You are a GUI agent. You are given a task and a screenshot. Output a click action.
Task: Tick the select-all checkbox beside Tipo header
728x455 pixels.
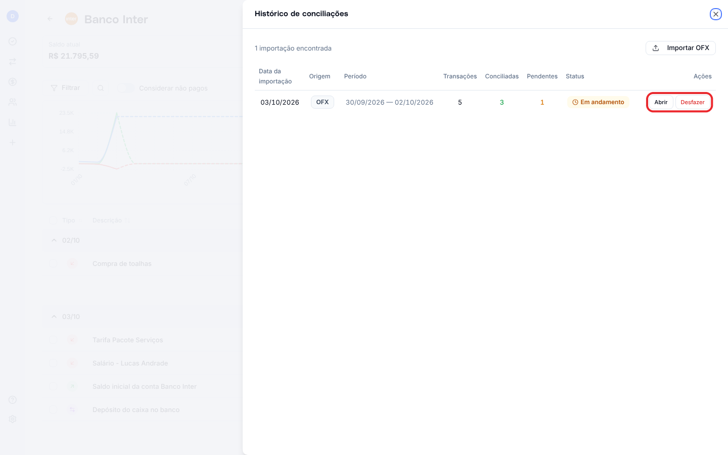[x=53, y=220]
